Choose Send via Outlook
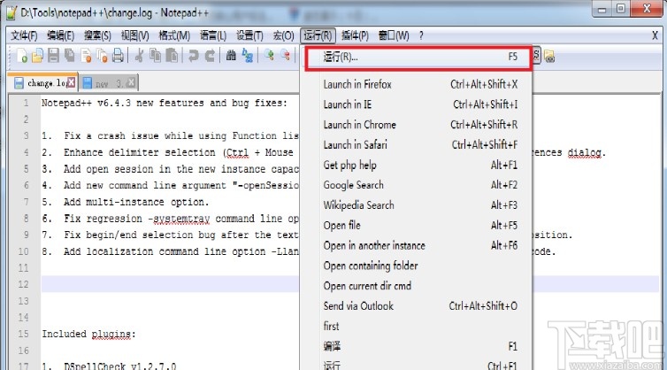Image resolution: width=667 pixels, height=370 pixels. coord(416,305)
